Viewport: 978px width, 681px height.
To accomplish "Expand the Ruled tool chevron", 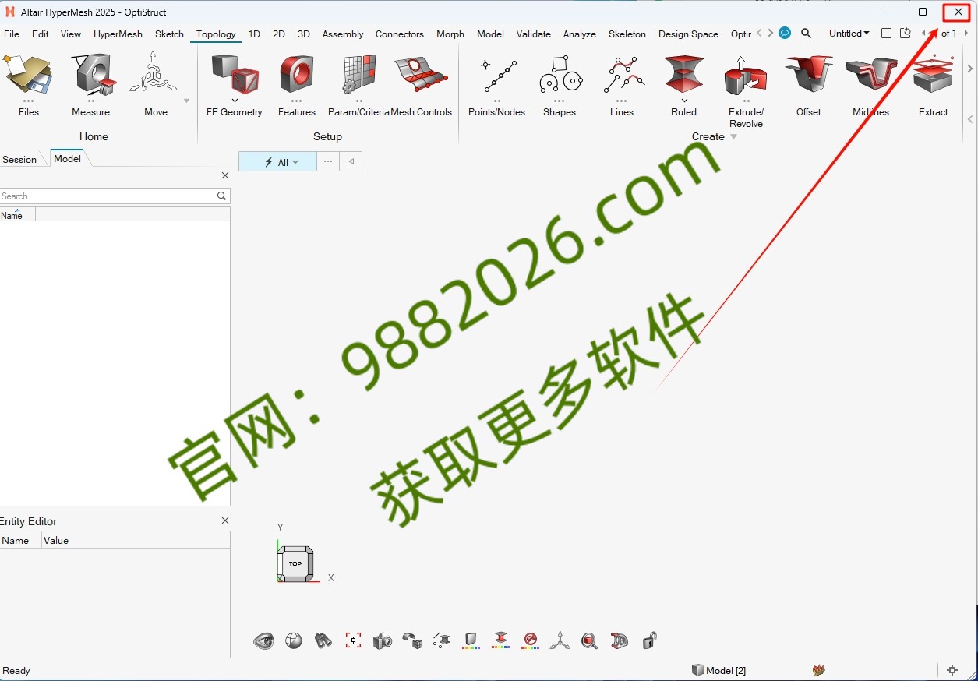I will pyautogui.click(x=684, y=101).
